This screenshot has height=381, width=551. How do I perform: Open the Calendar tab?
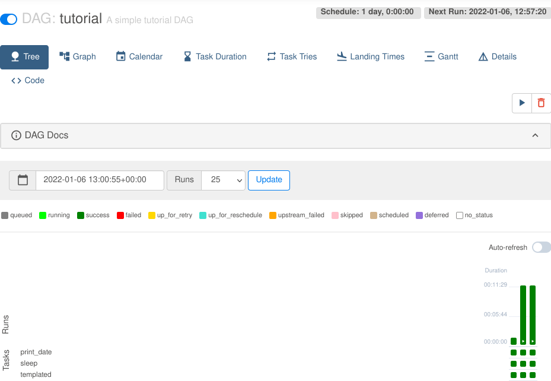coord(139,56)
